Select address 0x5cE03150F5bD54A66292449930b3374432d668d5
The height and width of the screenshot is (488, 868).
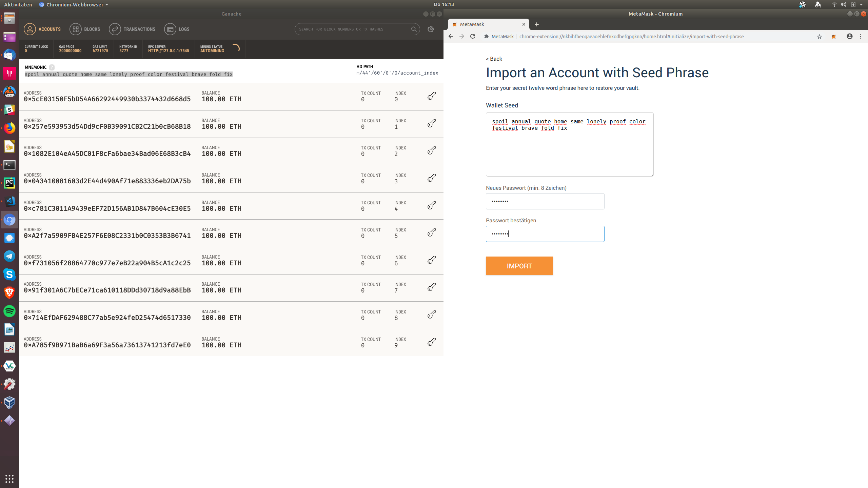[x=107, y=99]
